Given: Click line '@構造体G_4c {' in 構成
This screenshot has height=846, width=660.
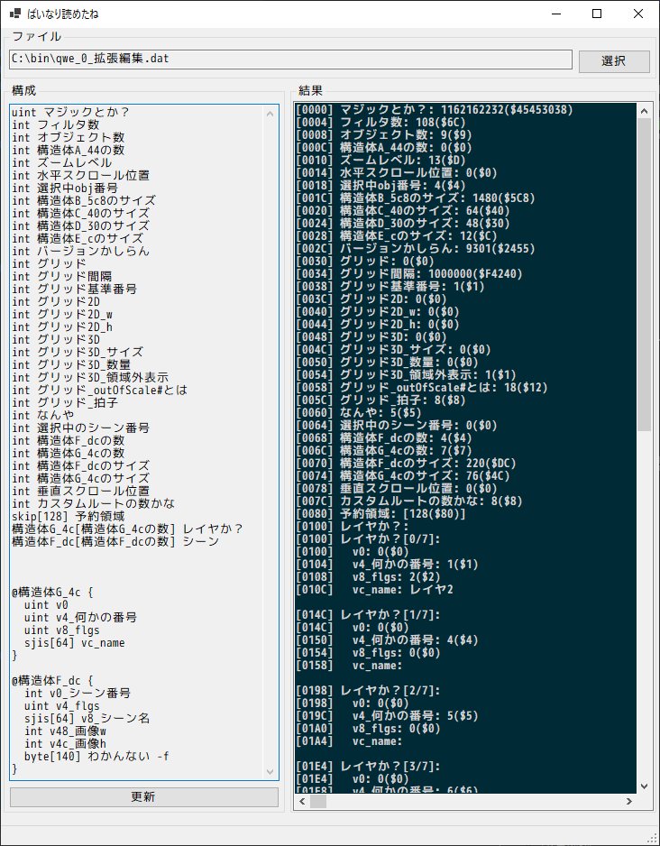Looking at the screenshot, I should [52, 592].
